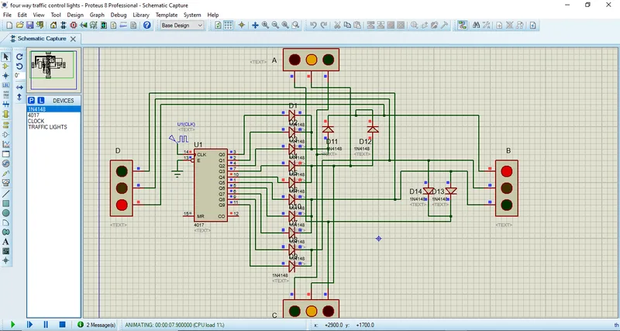Open the Help question mark icon
620x331 pixels.
(146, 26)
